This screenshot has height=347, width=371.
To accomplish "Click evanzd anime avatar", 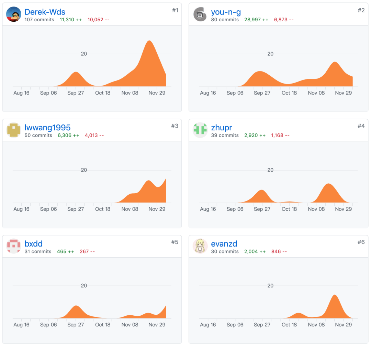I will (200, 246).
